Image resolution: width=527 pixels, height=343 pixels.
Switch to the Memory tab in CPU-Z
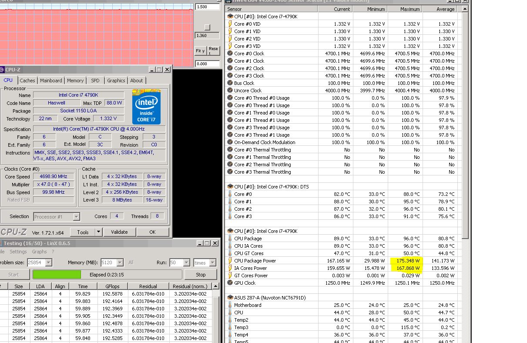[75, 81]
